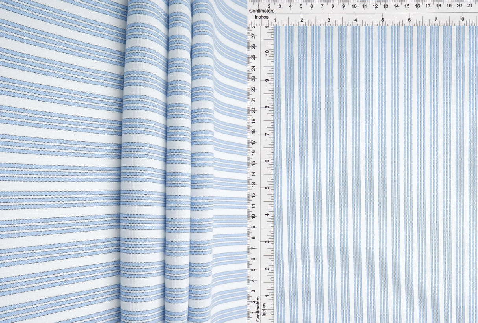Select the 15 cm mark on the vertical ruler

(x=254, y=163)
